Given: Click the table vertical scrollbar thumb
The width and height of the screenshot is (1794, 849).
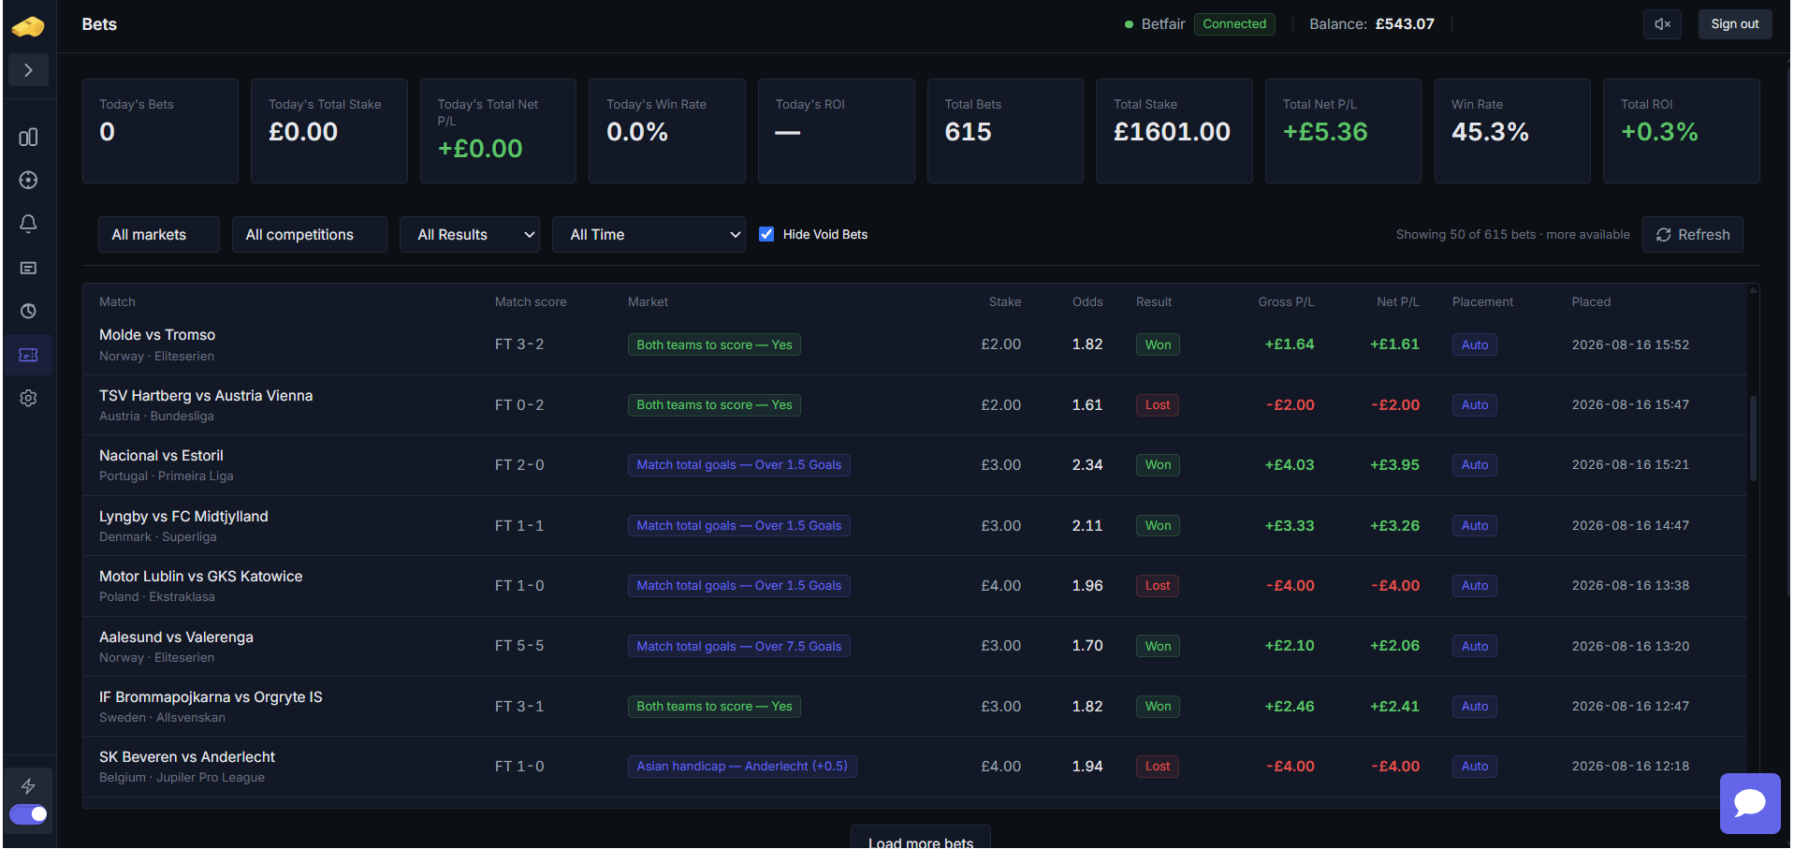Looking at the screenshot, I should coord(1752,438).
